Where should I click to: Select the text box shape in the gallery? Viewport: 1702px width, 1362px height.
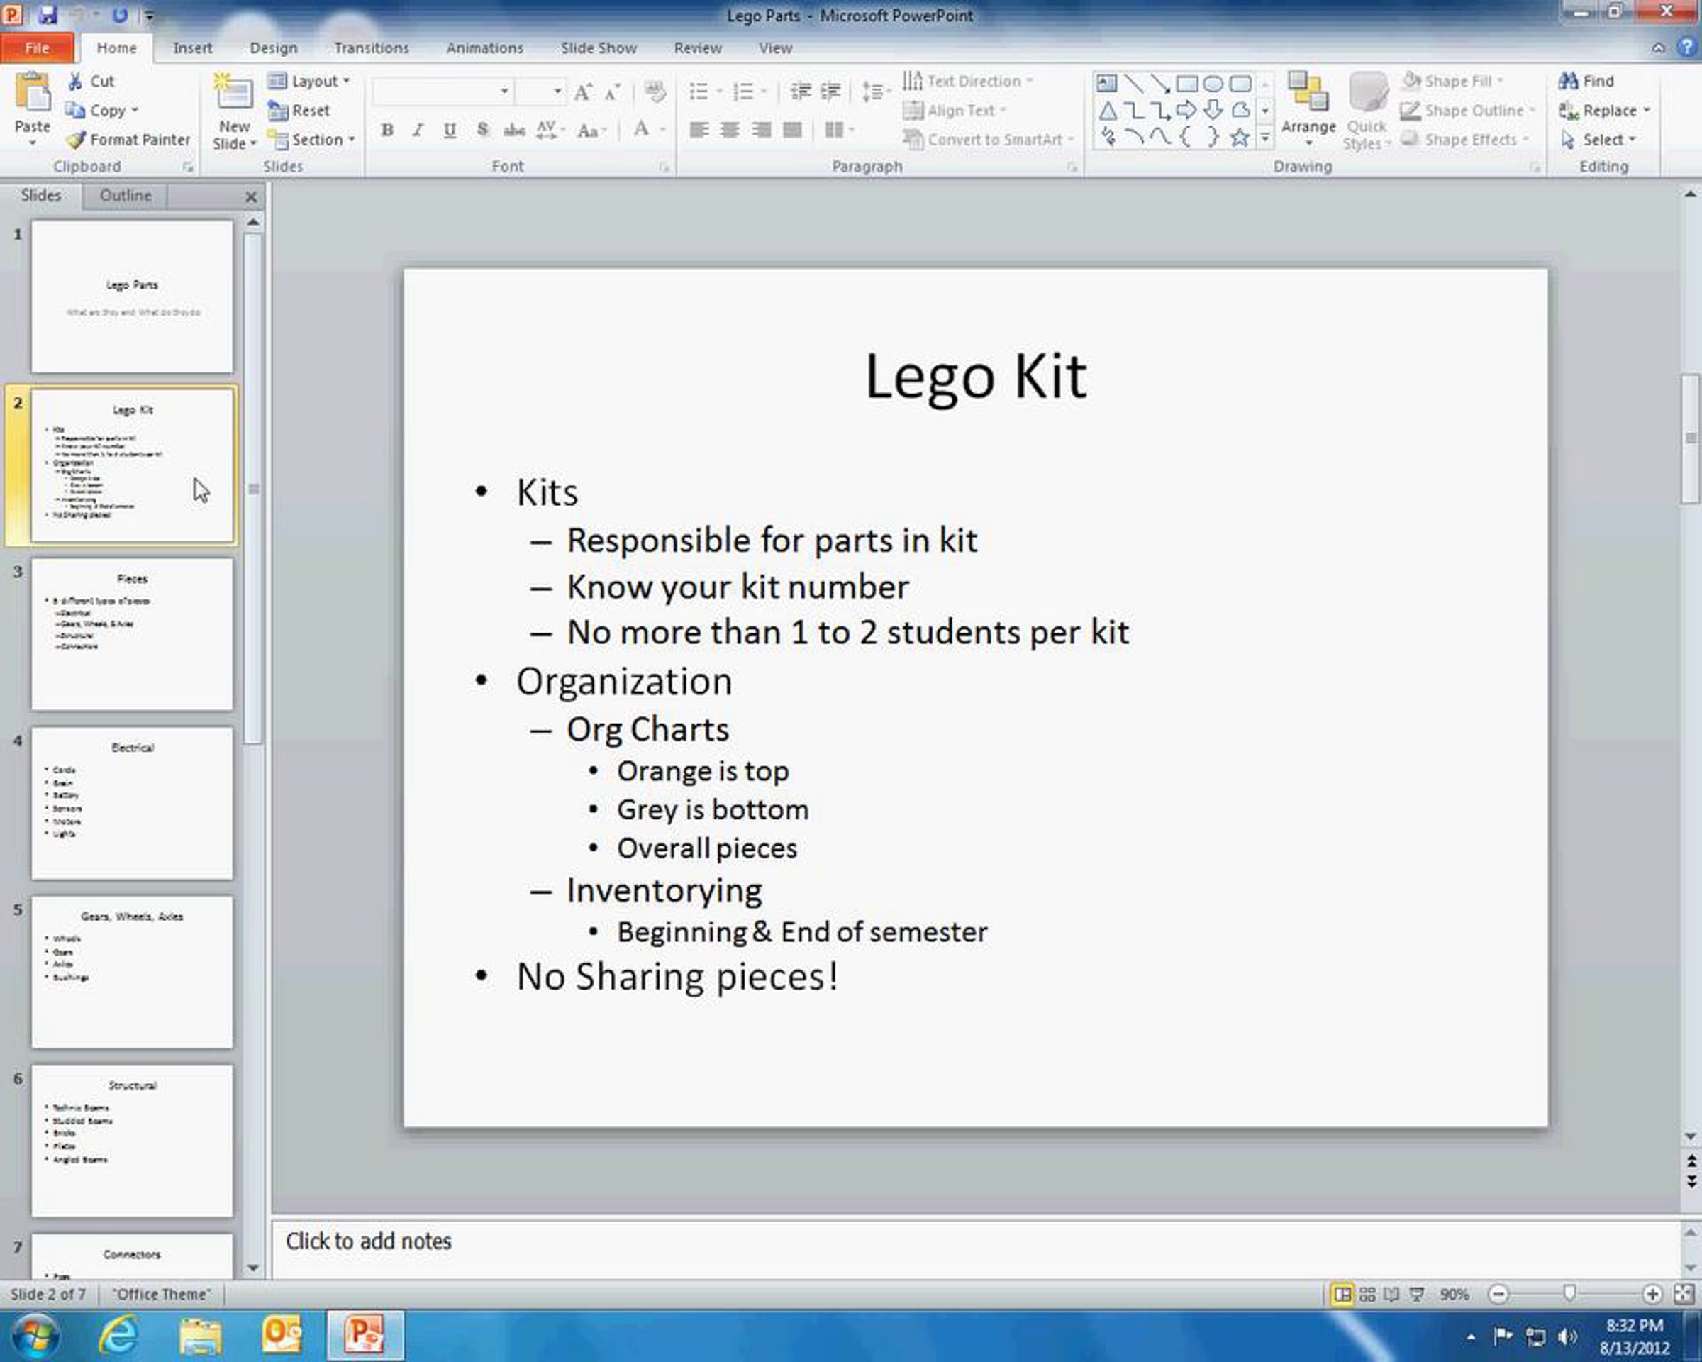1107,84
